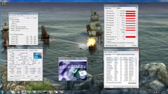Open Options menu in Core Temp

14,16
